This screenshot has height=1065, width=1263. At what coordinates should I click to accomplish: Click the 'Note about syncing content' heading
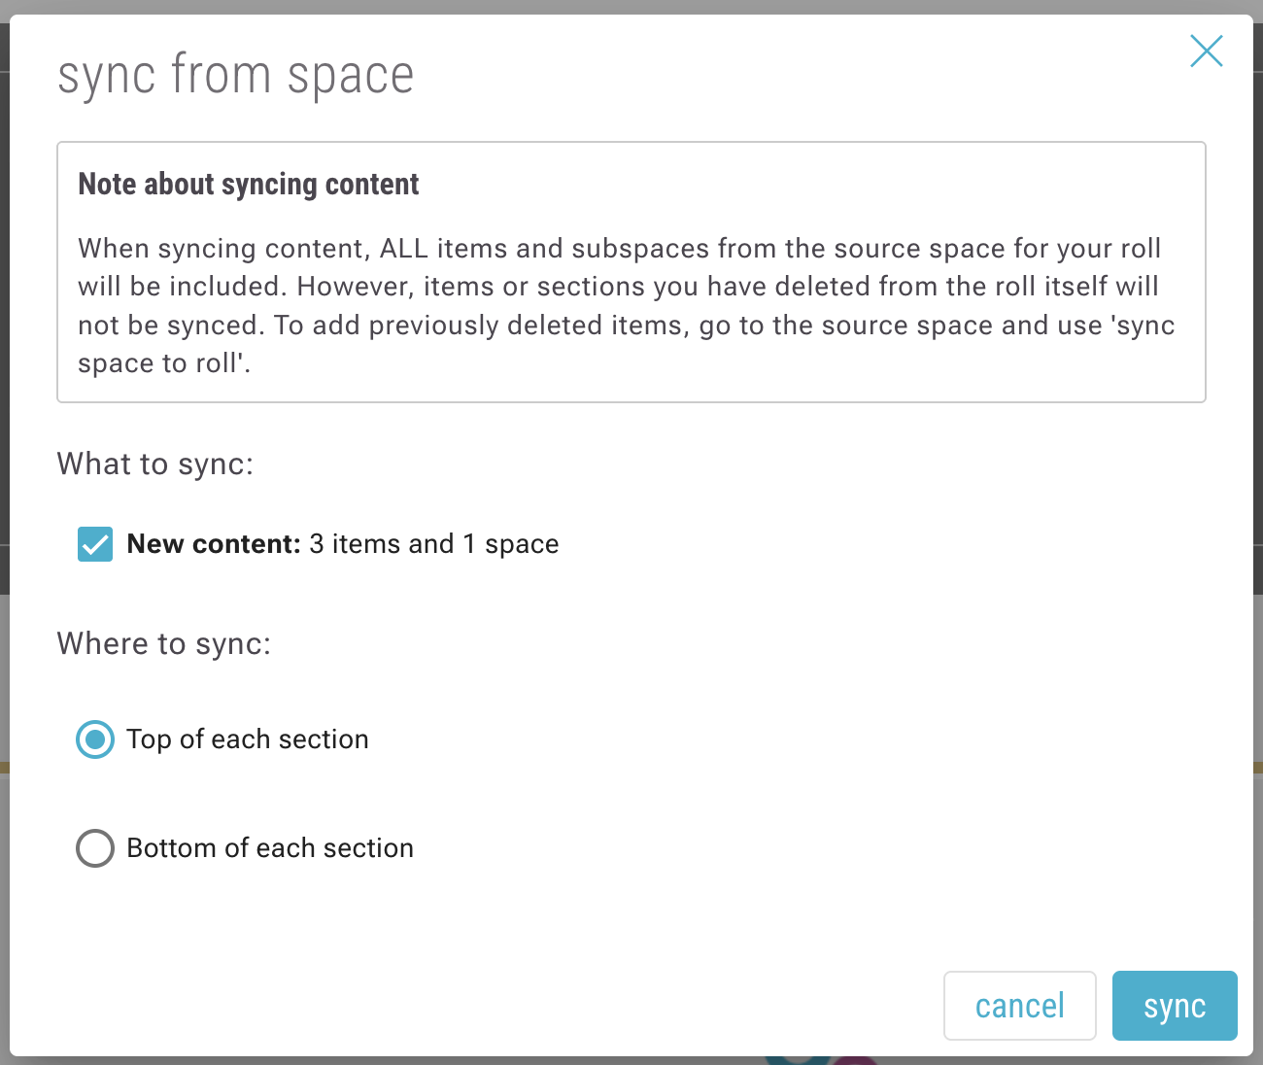tap(249, 185)
